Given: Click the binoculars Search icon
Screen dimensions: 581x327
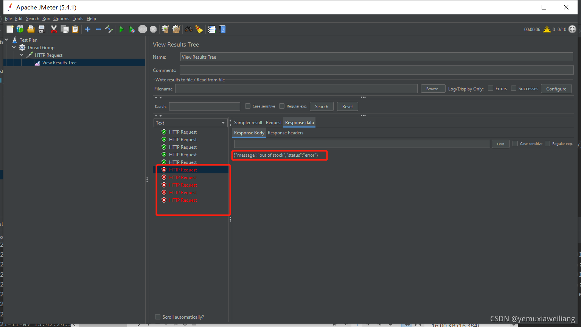Looking at the screenshot, I should click(x=188, y=29).
